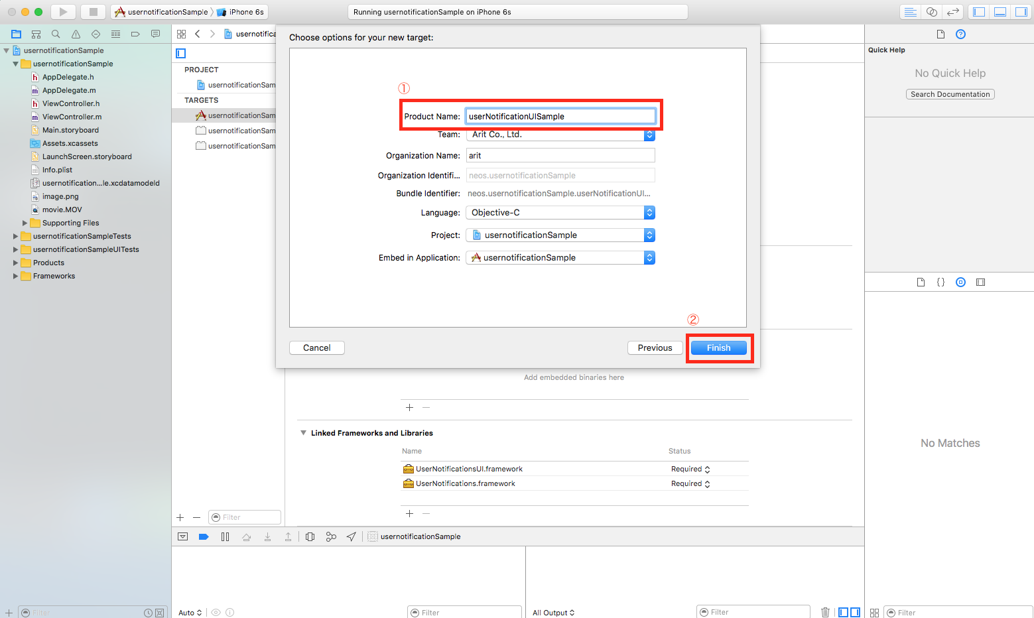Select movie.MOV in the navigator
The height and width of the screenshot is (618, 1034).
pos(62,210)
